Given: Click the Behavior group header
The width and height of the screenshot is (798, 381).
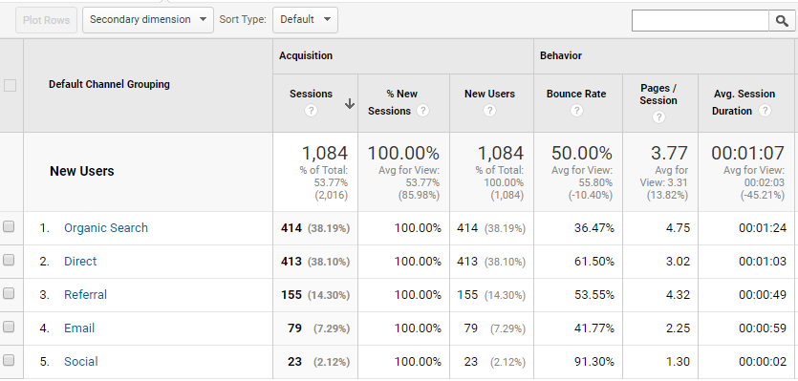Looking at the screenshot, I should [x=561, y=55].
